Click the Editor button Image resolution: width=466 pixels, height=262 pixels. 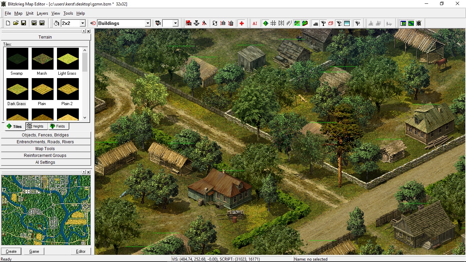click(x=81, y=251)
